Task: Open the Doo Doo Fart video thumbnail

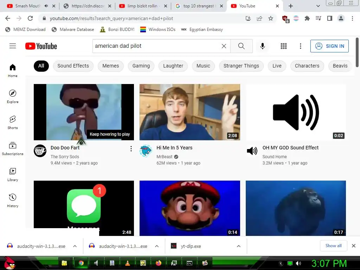Action: point(84,112)
